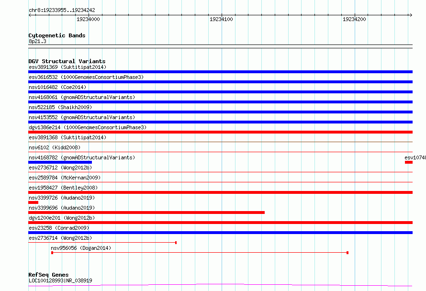
Task: Click the 8p21.3 band label
Action: pos(37,41)
